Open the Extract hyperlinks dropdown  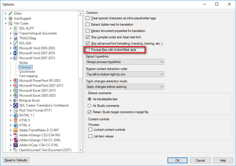coord(125,62)
